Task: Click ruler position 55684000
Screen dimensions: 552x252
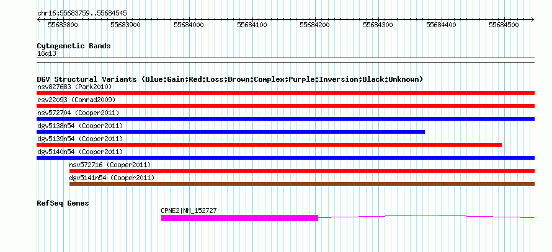Action: (189, 25)
